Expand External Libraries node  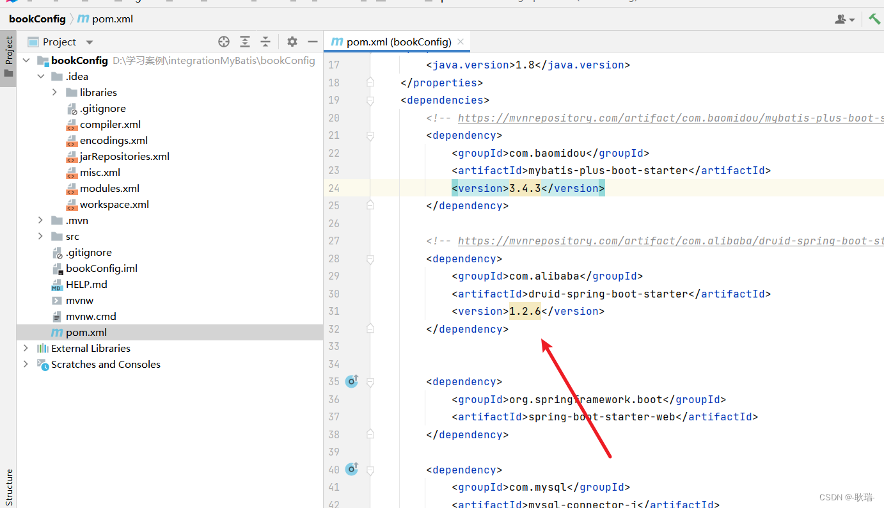click(26, 348)
